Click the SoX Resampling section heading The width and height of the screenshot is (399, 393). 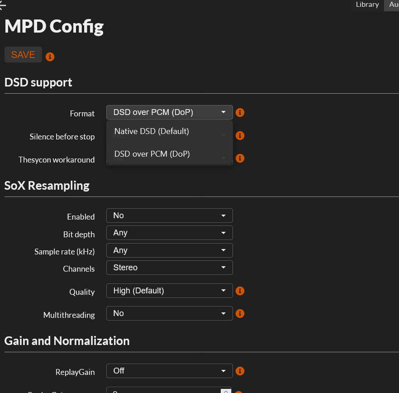coord(47,186)
